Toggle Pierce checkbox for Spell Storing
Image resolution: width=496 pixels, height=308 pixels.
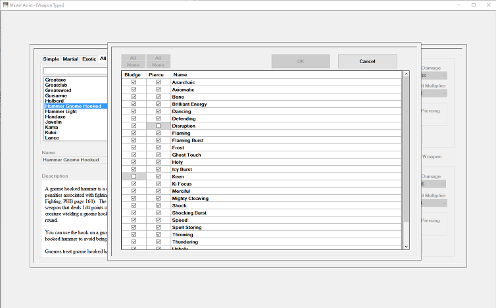click(159, 227)
